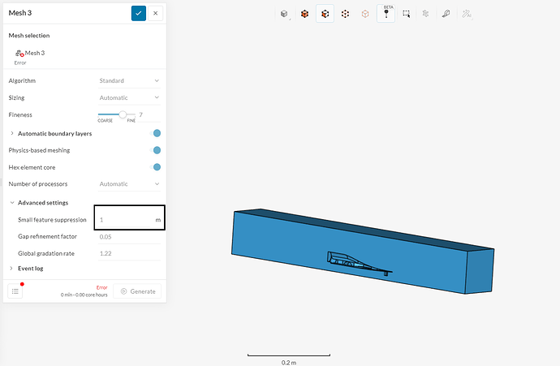Toggle the BETA pin tool

point(386,14)
